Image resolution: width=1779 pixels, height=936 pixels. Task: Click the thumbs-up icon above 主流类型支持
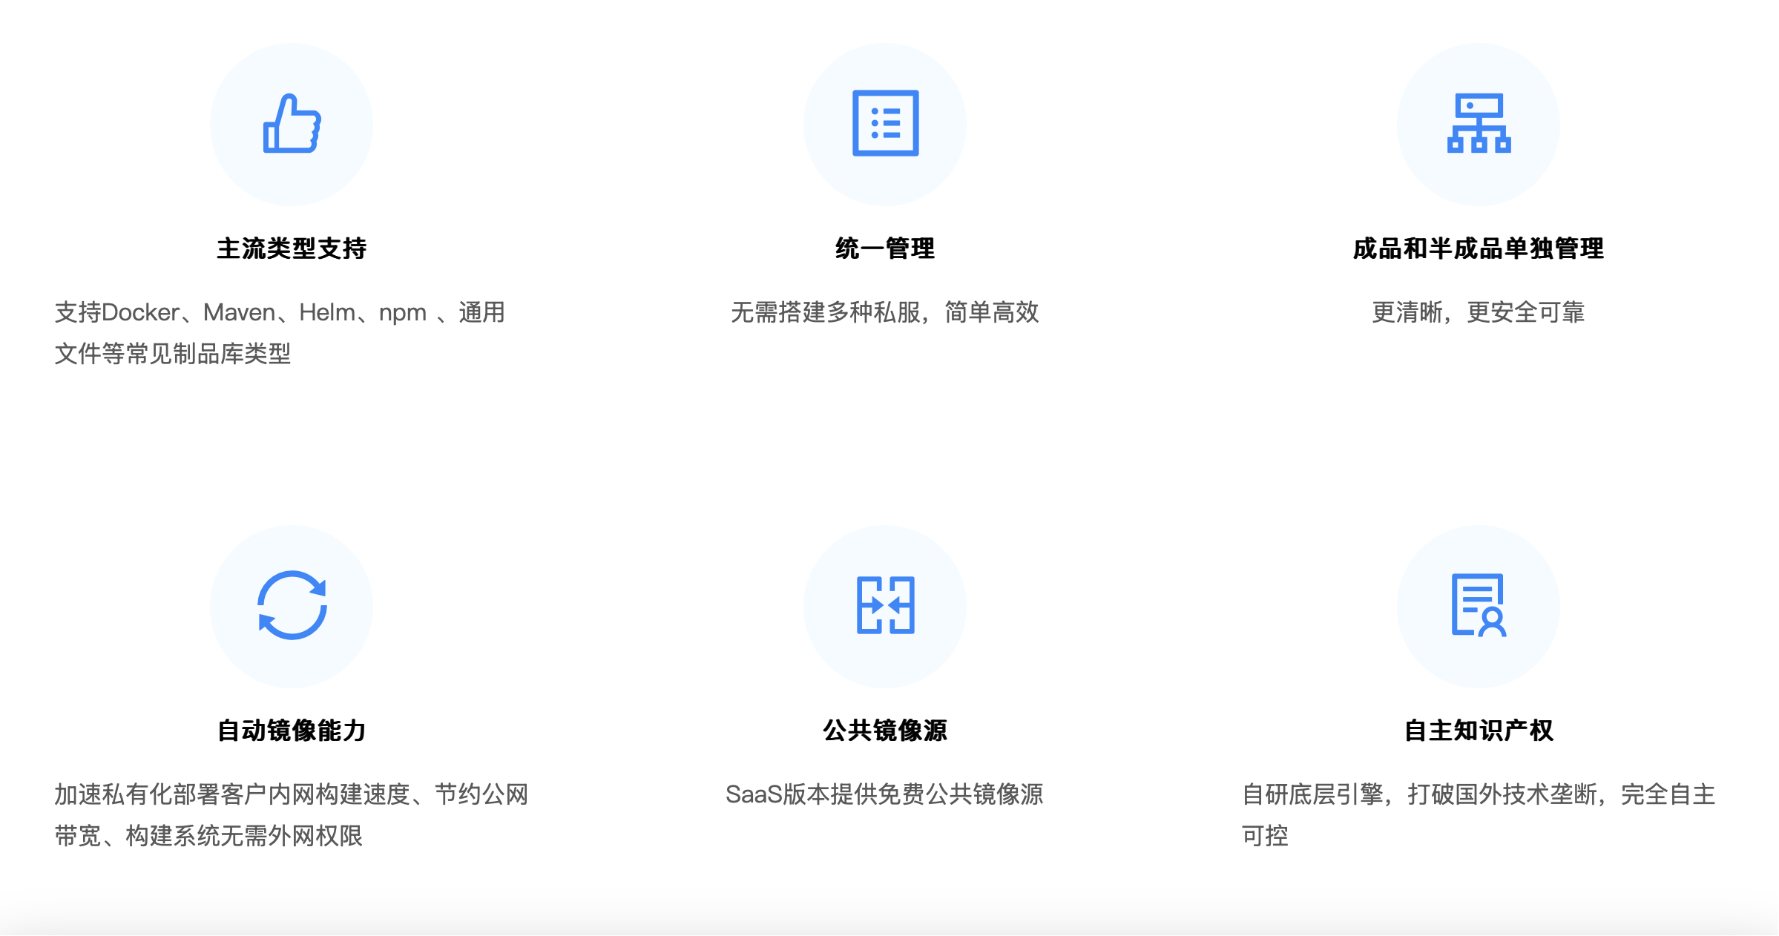click(292, 124)
